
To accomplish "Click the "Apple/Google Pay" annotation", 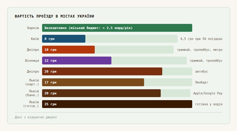I will (x=208, y=93).
